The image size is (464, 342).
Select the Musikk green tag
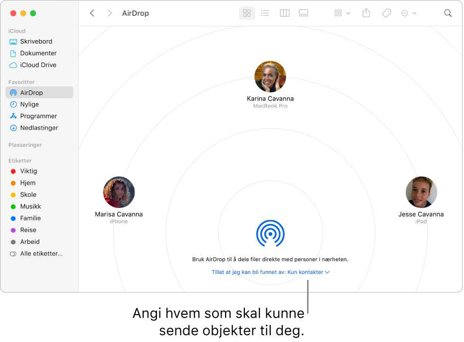coord(31,206)
